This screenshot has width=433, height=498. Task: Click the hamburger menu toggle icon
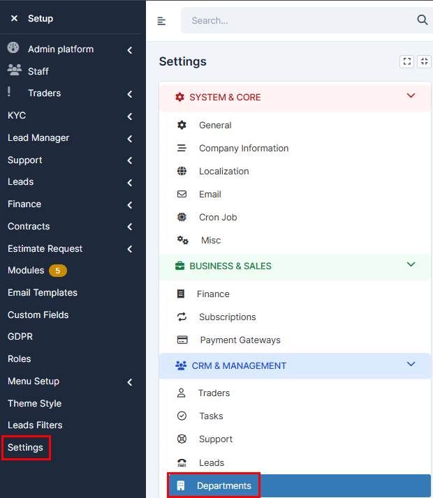(162, 21)
